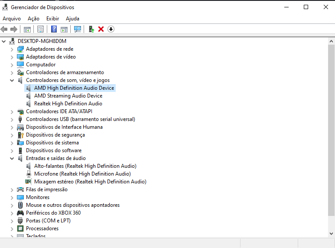Screen dimensions: 335x248
Task: Expand Processadores chevron
Action: tap(12, 229)
